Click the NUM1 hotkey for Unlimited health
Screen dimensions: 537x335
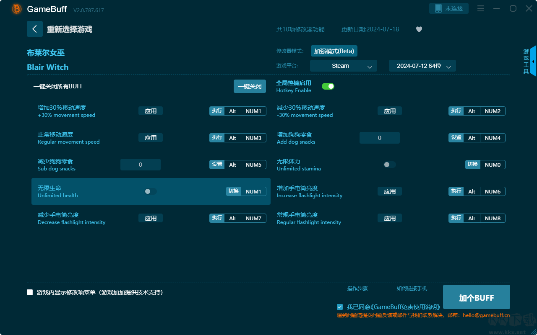click(x=253, y=191)
